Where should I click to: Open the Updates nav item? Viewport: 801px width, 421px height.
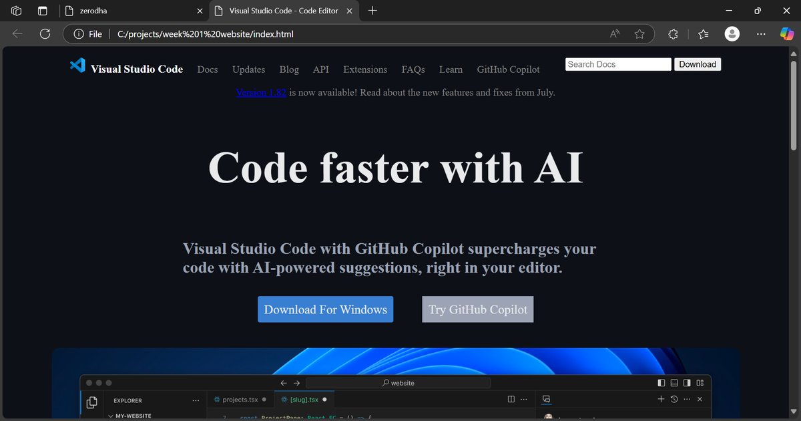tap(248, 69)
